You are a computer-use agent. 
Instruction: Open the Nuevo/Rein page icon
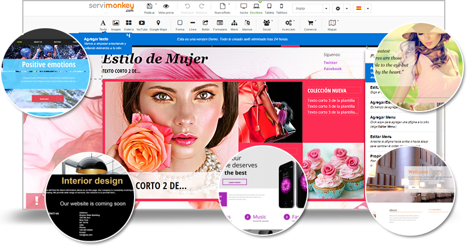click(222, 6)
